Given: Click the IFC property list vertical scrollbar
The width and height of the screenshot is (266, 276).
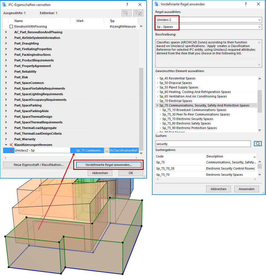Looking at the screenshot, I should (x=141, y=109).
